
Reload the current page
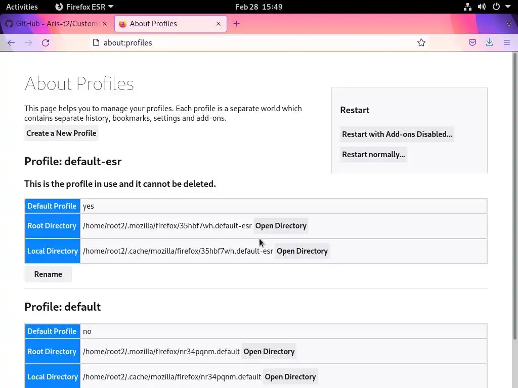click(46, 43)
